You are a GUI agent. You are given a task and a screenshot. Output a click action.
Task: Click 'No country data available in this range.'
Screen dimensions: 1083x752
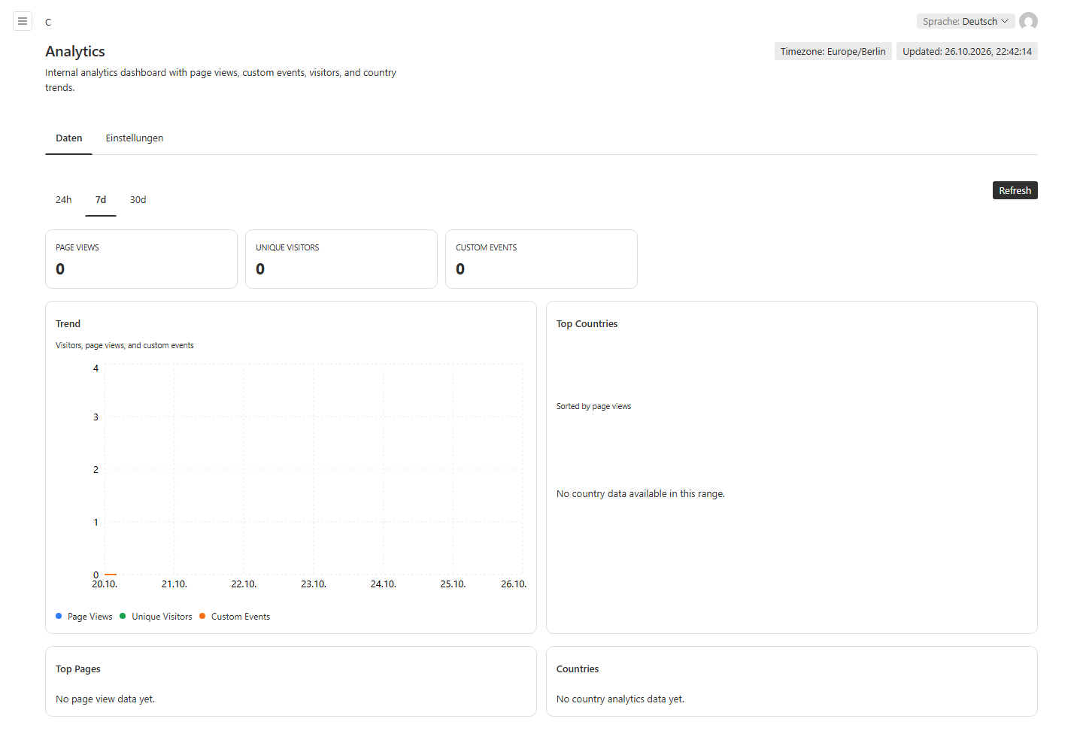[x=641, y=494]
